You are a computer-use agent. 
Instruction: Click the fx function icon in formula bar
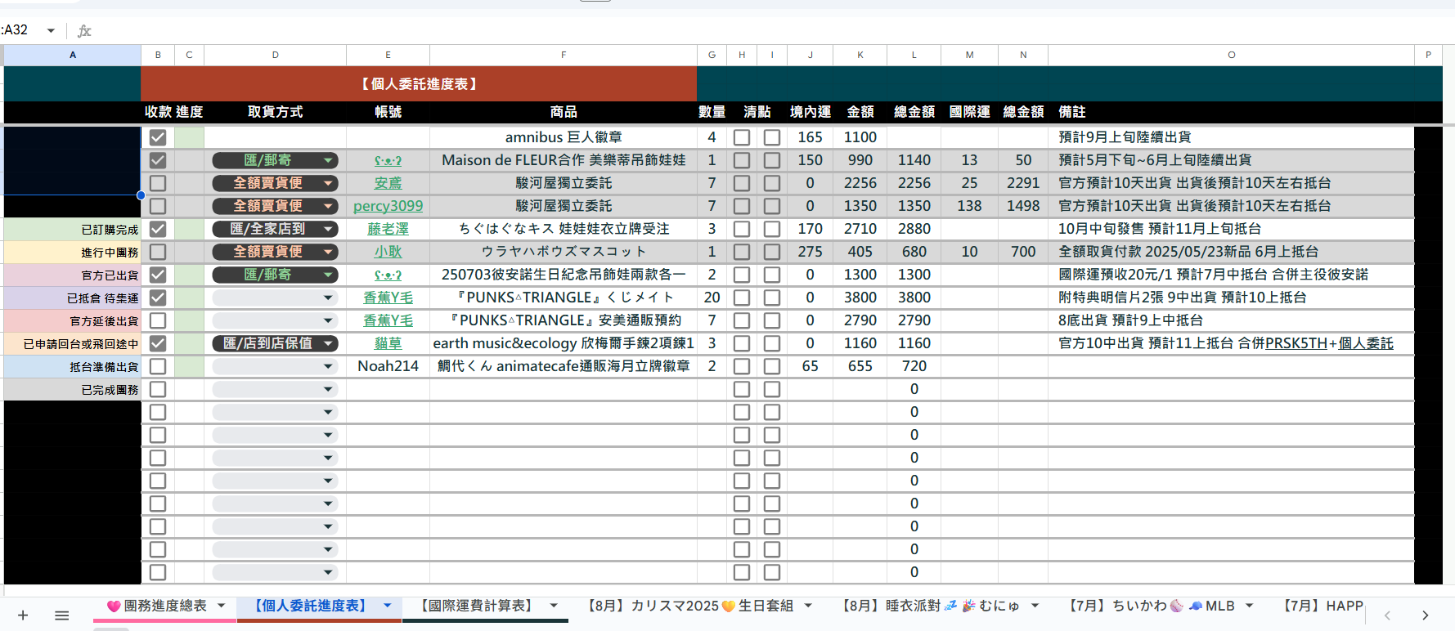(84, 31)
